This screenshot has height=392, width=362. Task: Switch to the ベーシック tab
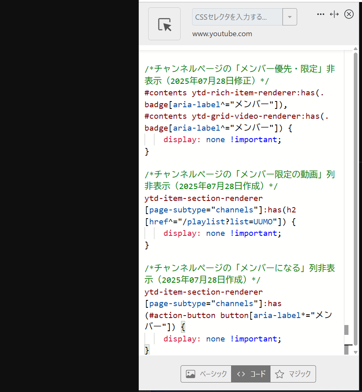click(206, 374)
